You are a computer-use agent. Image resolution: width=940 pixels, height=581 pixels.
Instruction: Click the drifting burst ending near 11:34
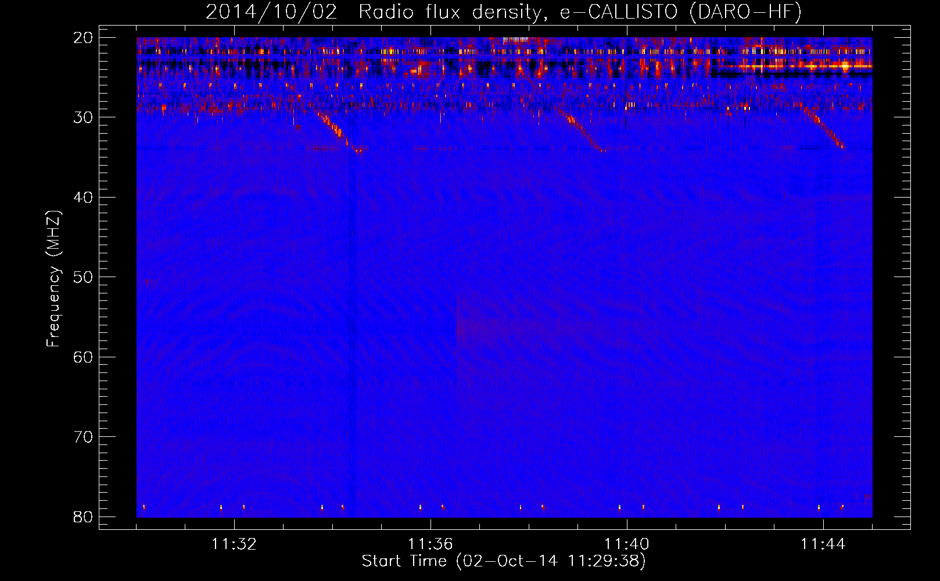click(339, 131)
